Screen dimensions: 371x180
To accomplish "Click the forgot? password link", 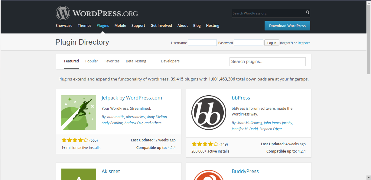I will pos(286,43).
